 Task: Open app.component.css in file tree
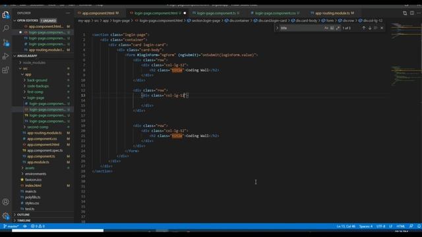(x=42, y=139)
